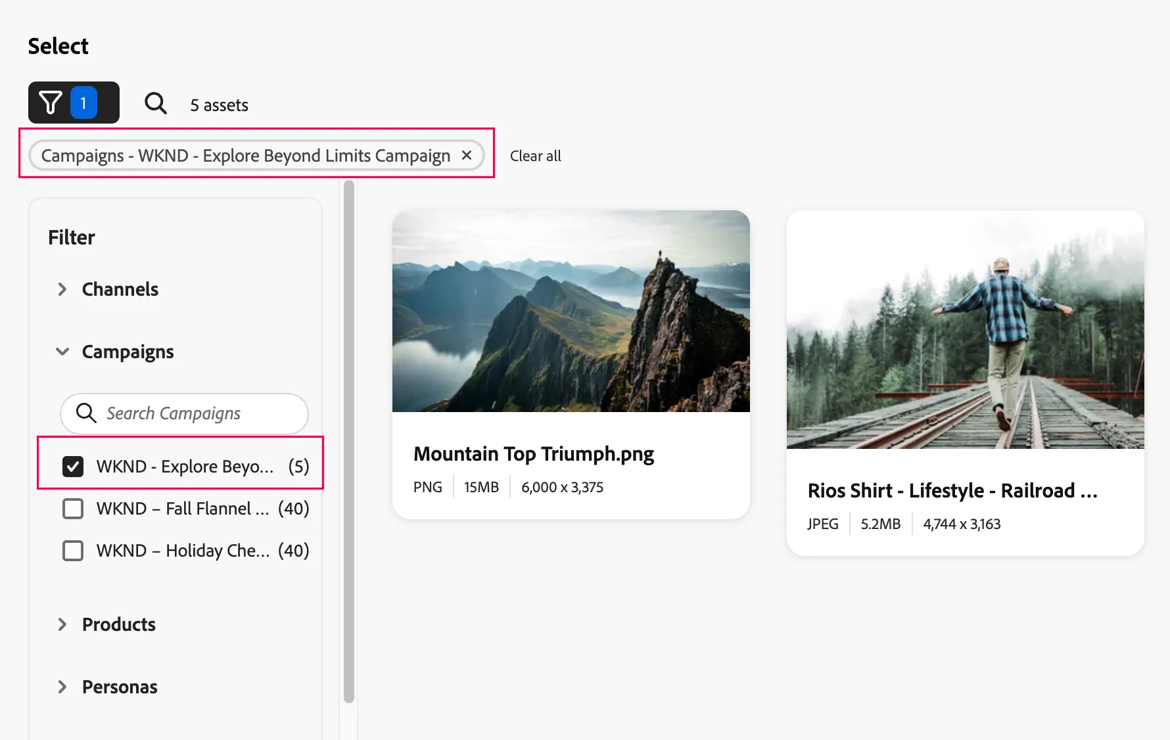This screenshot has width=1170, height=740.
Task: Click the Clear all link
Action: point(536,156)
